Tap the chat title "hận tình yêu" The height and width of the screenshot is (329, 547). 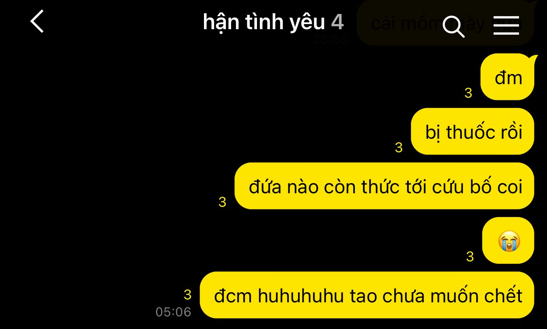[x=264, y=22]
